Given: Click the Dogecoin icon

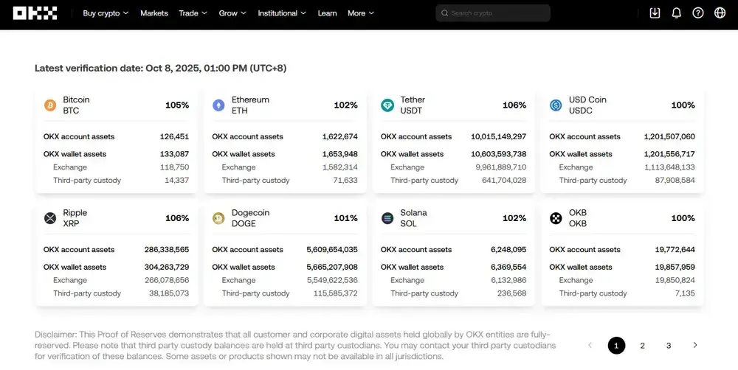Looking at the screenshot, I should (x=218, y=218).
